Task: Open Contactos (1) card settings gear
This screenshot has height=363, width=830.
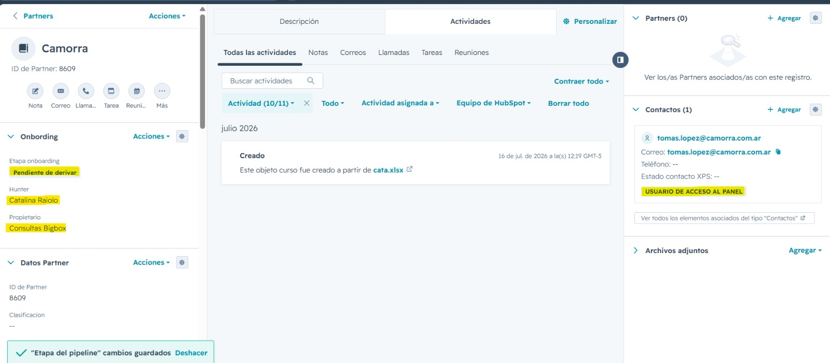Action: point(815,109)
